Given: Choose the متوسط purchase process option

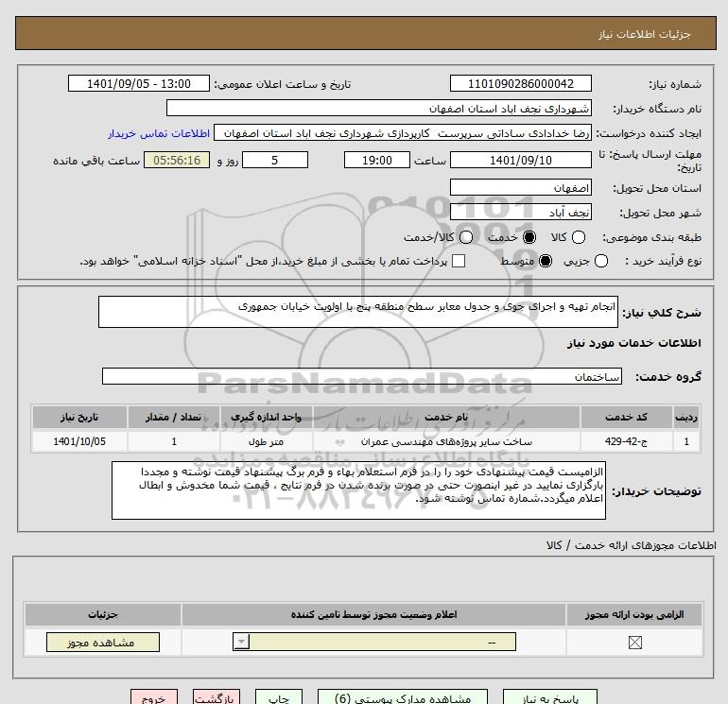Looking at the screenshot, I should (x=546, y=261).
